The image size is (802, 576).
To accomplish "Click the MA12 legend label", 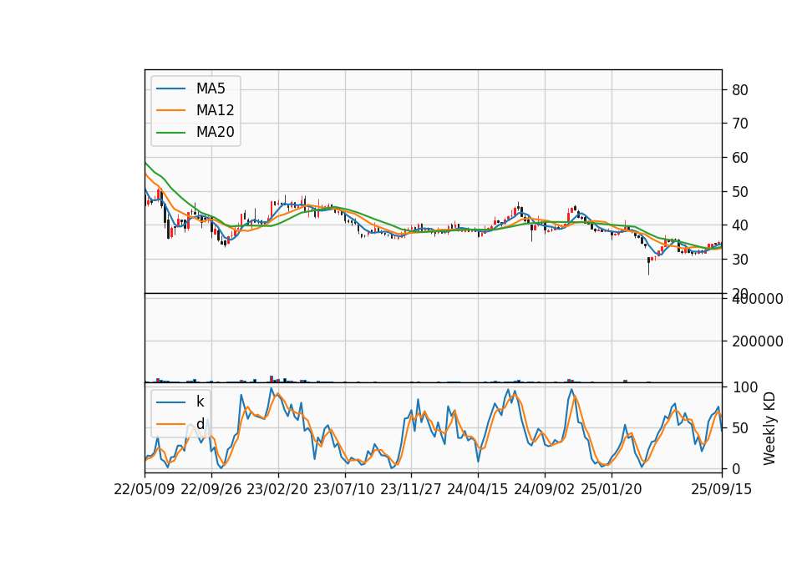I will pos(215,110).
